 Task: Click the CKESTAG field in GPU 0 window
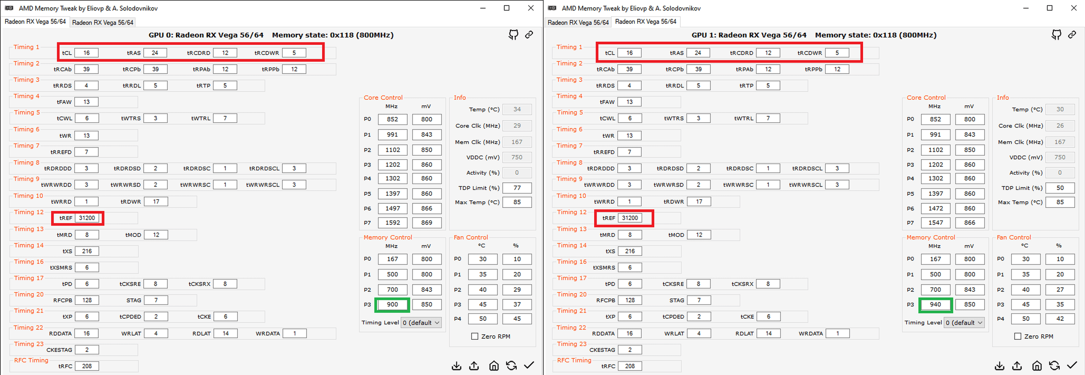[87, 350]
